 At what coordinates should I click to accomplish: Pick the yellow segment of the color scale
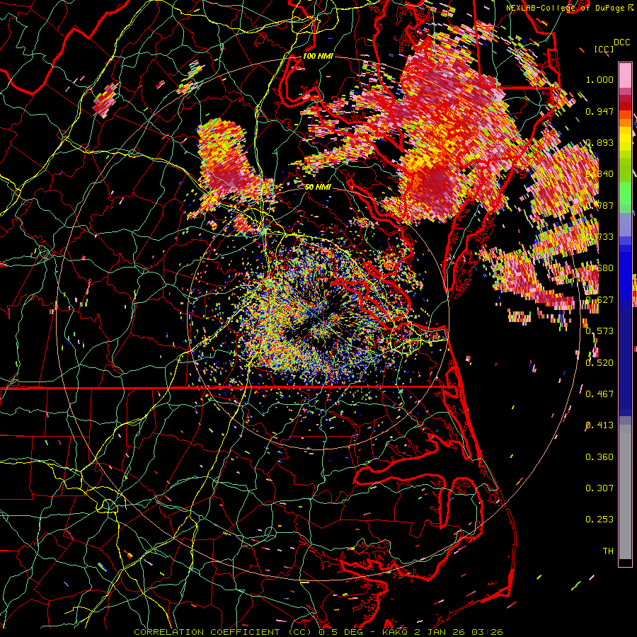(625, 139)
